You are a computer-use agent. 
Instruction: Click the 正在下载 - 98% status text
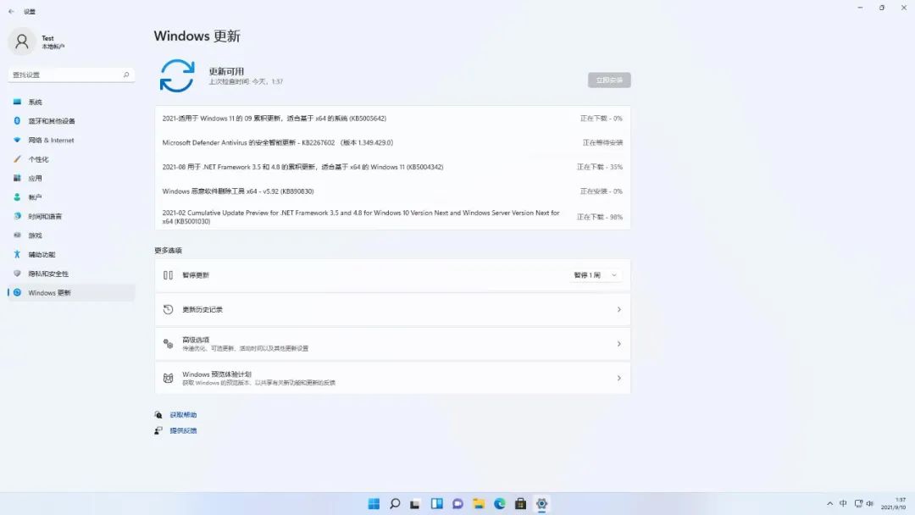click(x=600, y=217)
